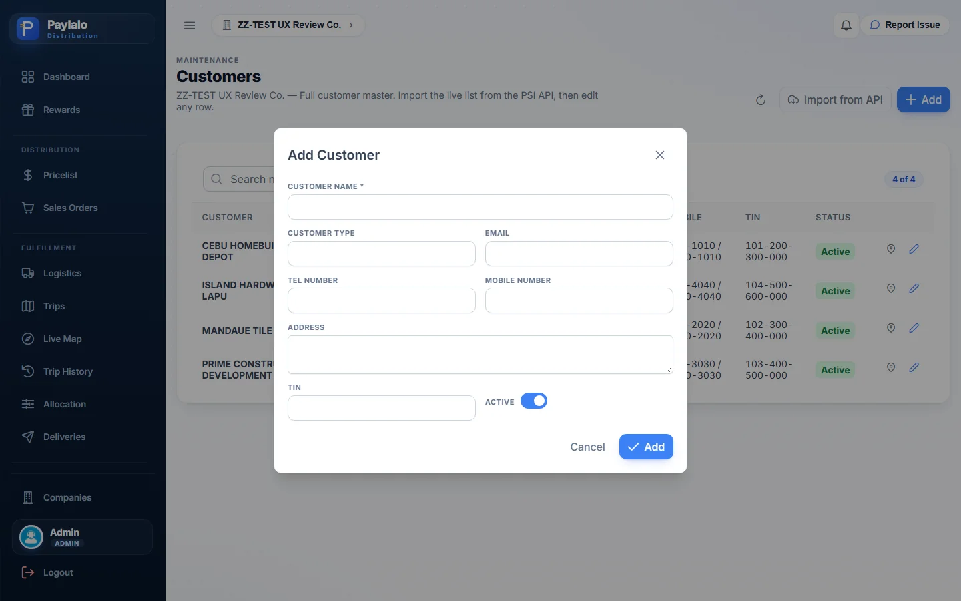Viewport: 961px width, 601px height.
Task: Cancel the Add Customer dialog
Action: (x=587, y=447)
